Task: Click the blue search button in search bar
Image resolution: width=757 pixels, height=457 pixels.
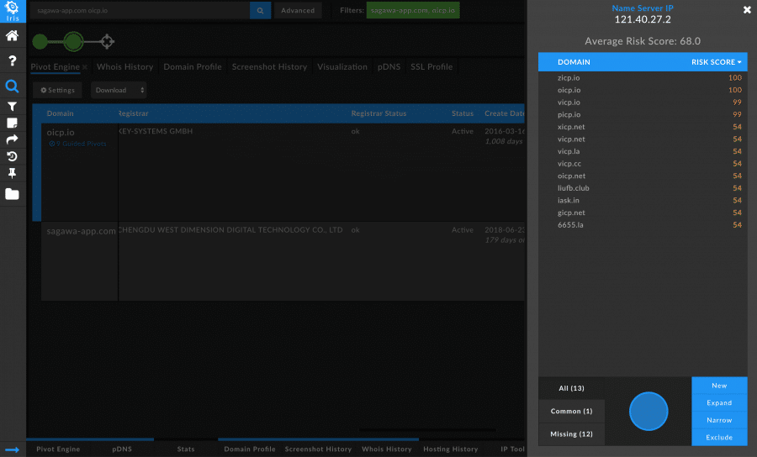Action: tap(260, 10)
